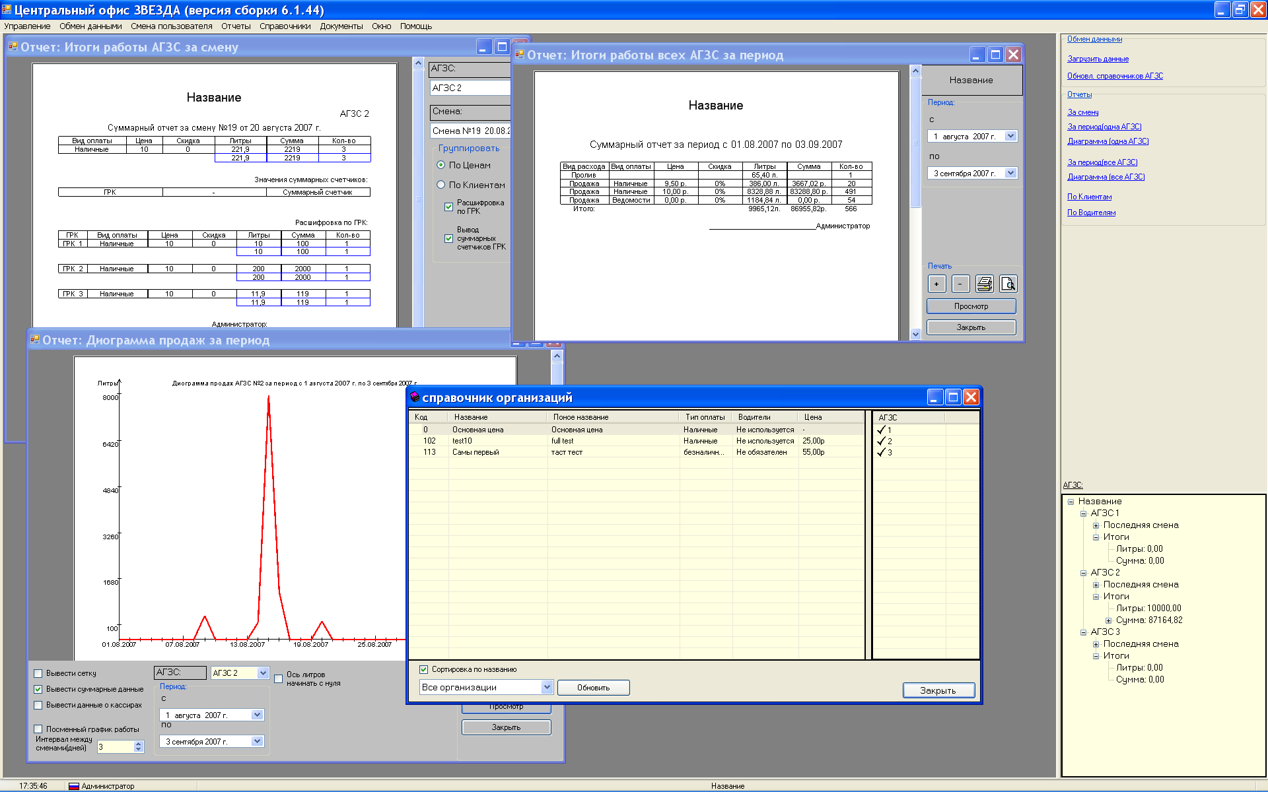Viewport: 1268px width, 792px height.
Task: Collapse the АГЗС 2 tree node
Action: [1083, 573]
